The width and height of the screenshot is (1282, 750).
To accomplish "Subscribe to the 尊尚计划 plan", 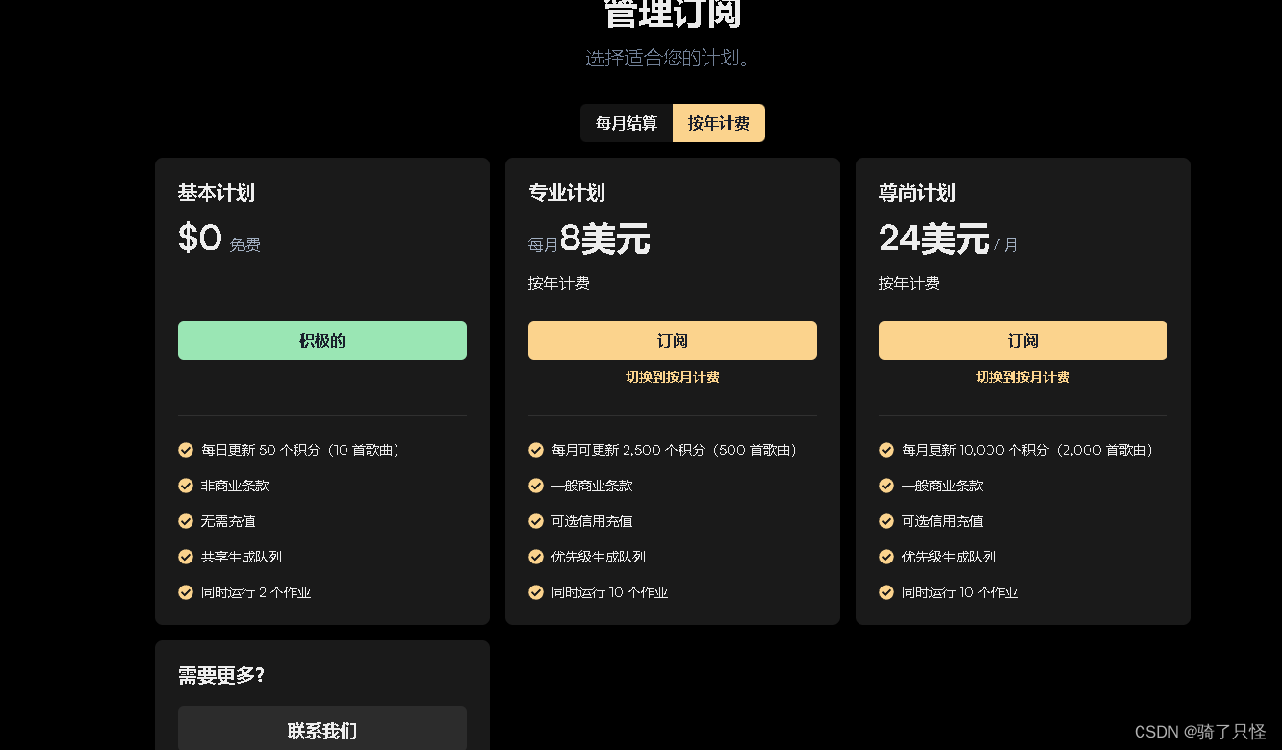I will pyautogui.click(x=1023, y=340).
